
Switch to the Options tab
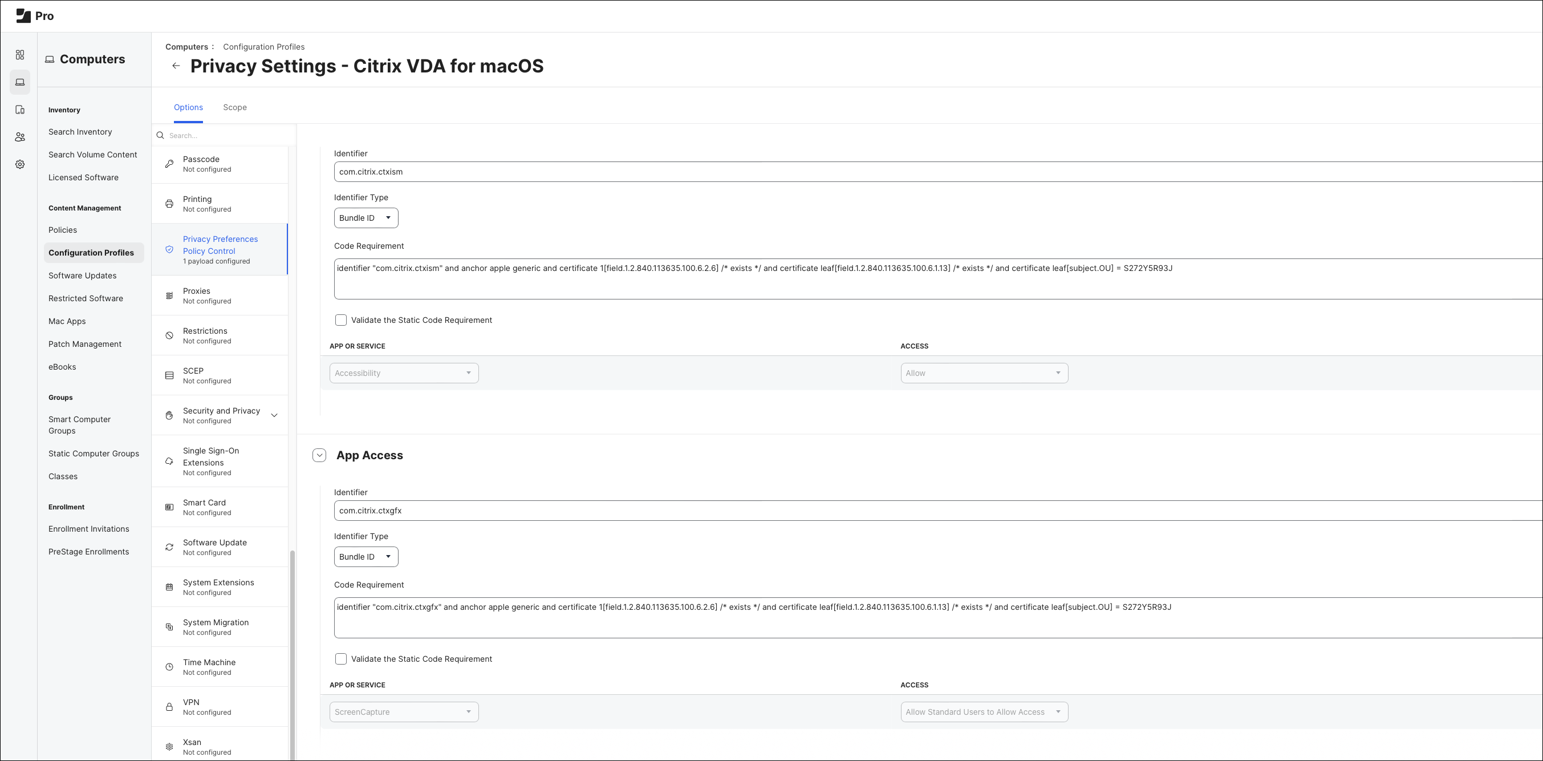(x=188, y=107)
